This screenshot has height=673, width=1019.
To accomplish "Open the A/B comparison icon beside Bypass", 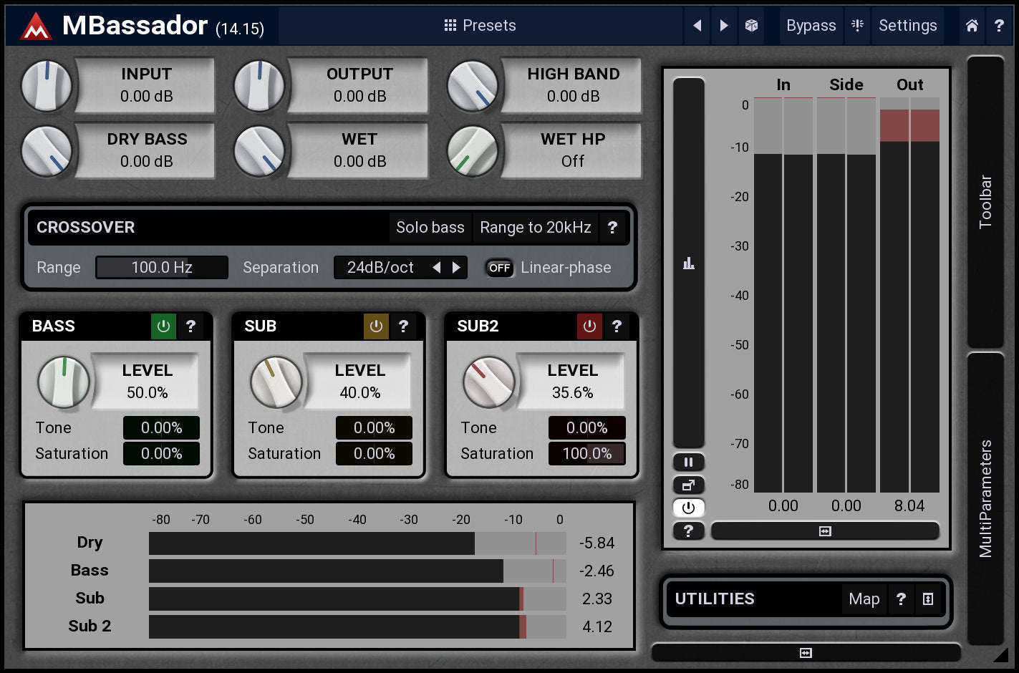I will [x=857, y=26].
